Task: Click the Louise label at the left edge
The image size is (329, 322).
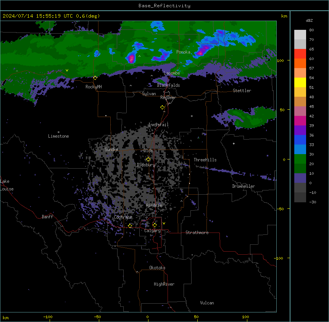Action: point(7,189)
